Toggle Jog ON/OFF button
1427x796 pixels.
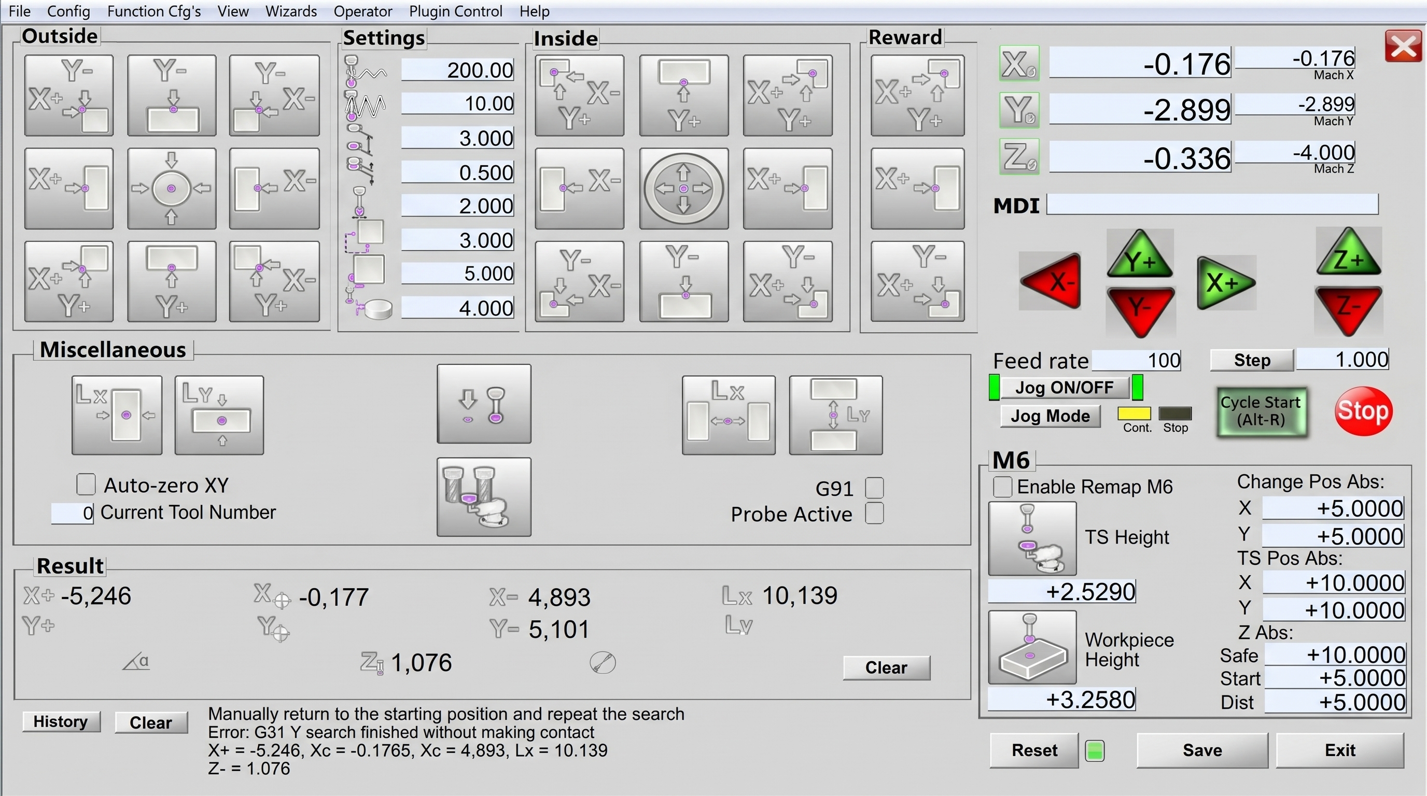click(1064, 388)
